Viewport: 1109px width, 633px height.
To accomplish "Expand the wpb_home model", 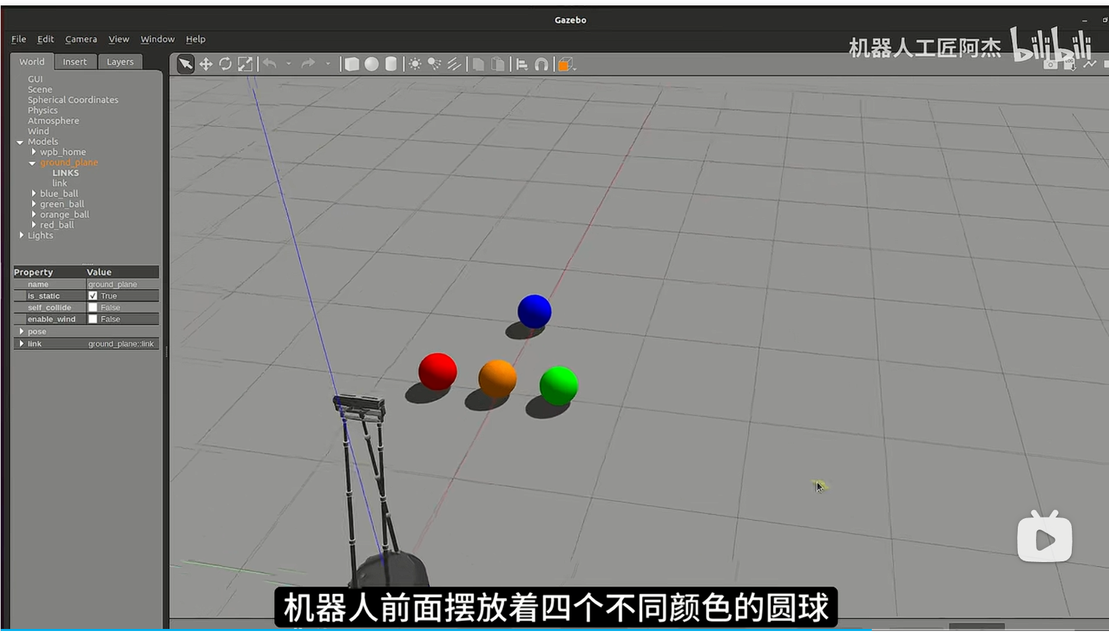I will tap(33, 152).
